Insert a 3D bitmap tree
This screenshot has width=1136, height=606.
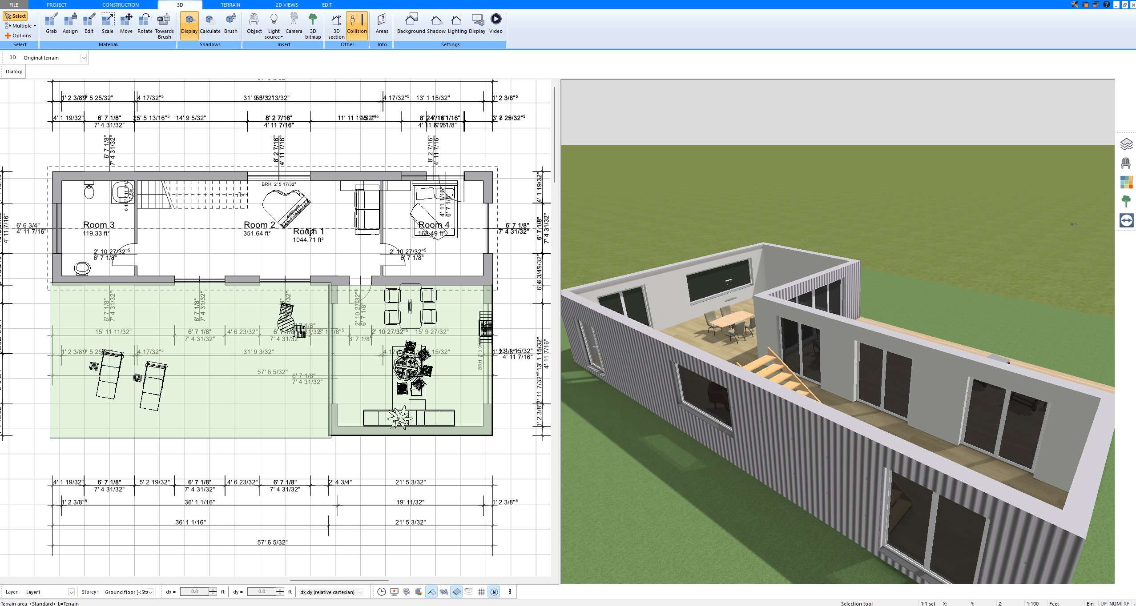point(313,26)
